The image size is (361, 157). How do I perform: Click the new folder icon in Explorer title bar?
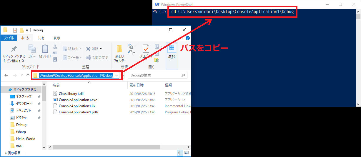(21, 30)
